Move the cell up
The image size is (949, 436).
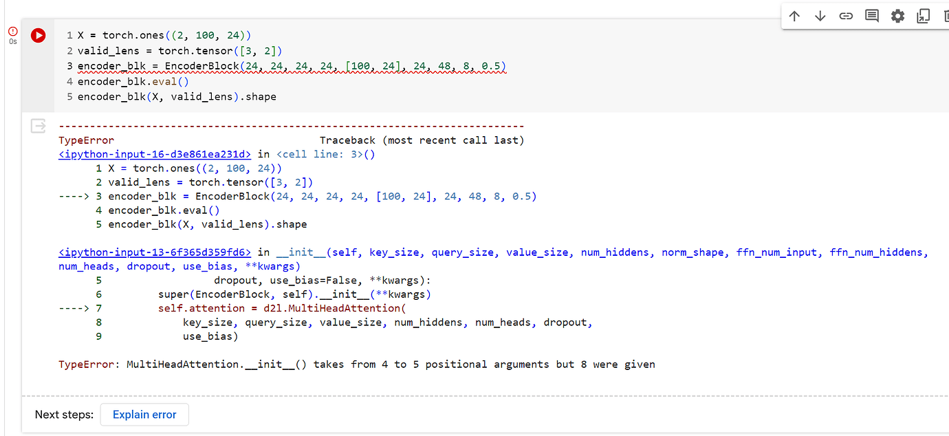pyautogui.click(x=794, y=15)
